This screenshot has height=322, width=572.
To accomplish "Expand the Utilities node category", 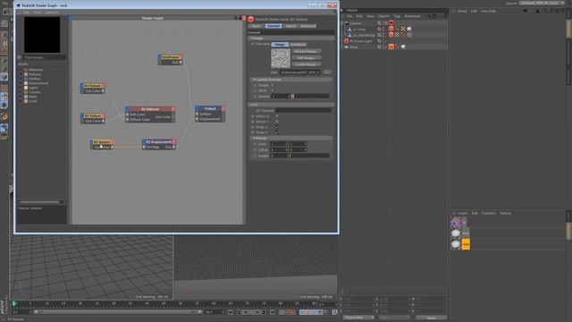I will click(21, 79).
